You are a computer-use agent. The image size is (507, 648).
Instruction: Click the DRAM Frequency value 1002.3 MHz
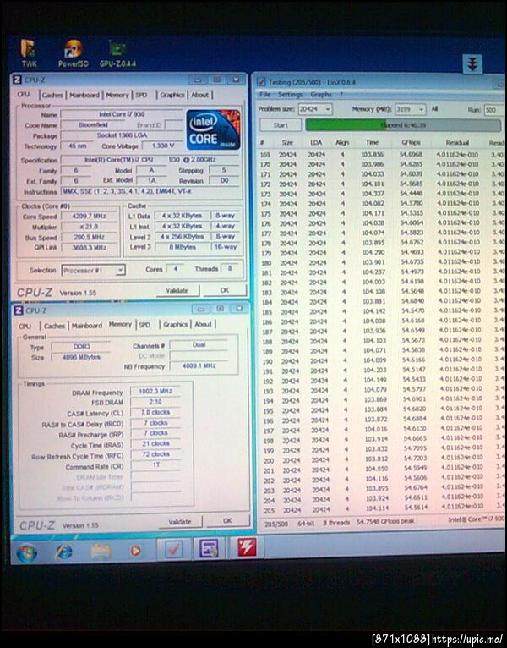pos(155,391)
